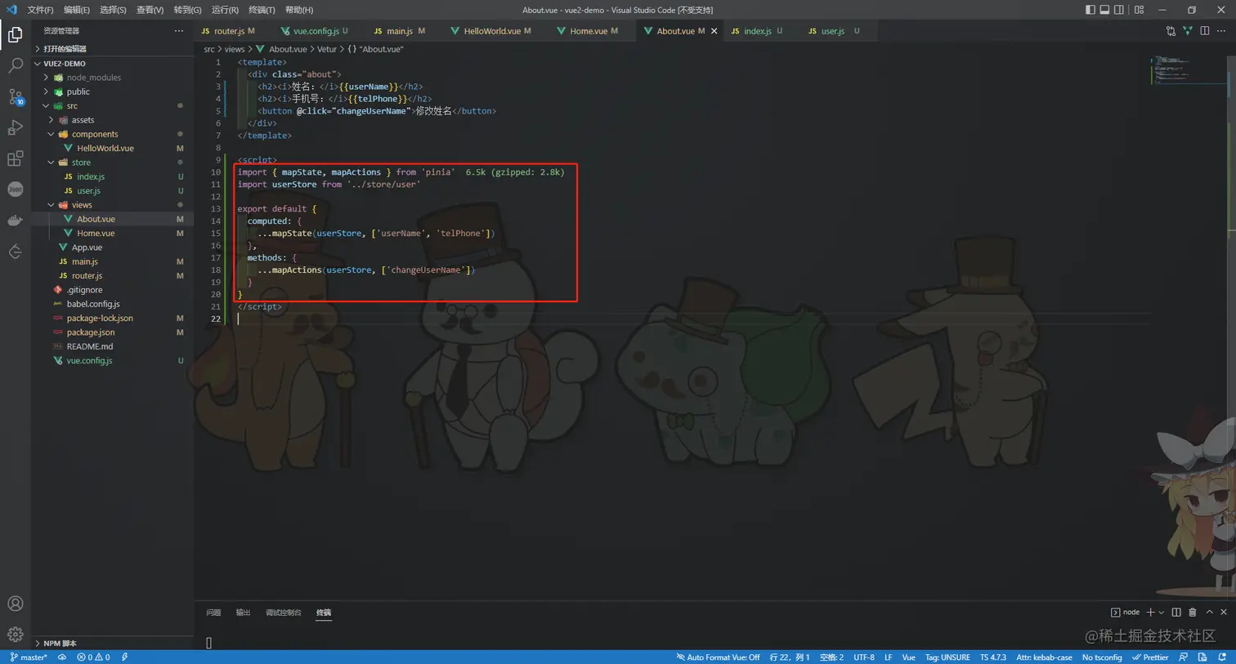1236x664 pixels.
Task: Open the Run and Debug view
Action: coord(16,127)
